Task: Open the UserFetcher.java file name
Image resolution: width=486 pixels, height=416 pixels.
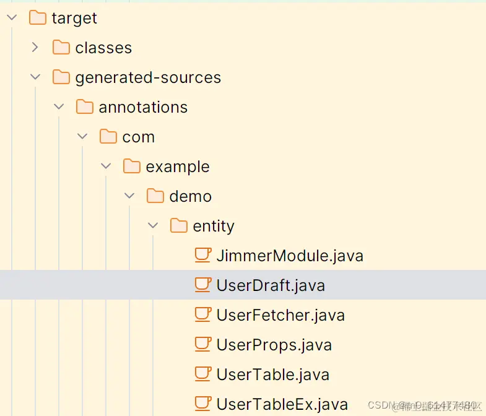Action: pyautogui.click(x=280, y=315)
